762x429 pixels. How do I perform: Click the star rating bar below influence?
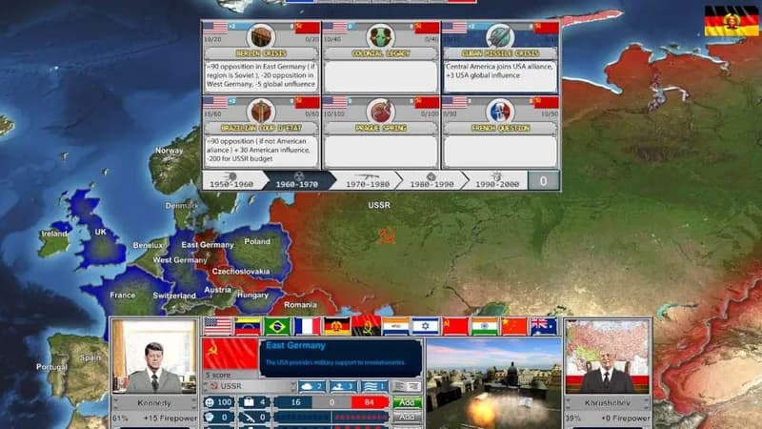[x=331, y=418]
